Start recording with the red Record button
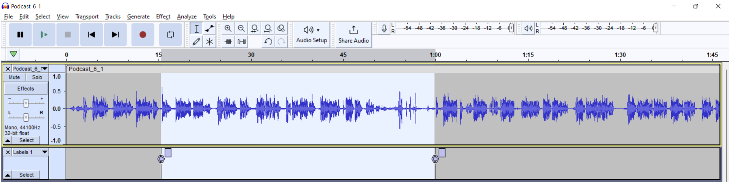 click(x=143, y=34)
